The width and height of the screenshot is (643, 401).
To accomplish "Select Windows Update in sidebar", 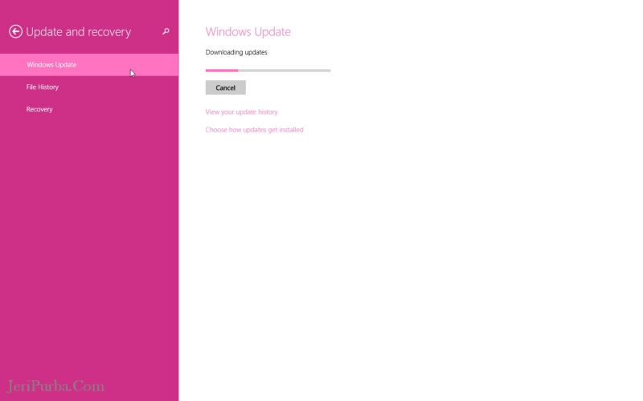I will pos(89,65).
